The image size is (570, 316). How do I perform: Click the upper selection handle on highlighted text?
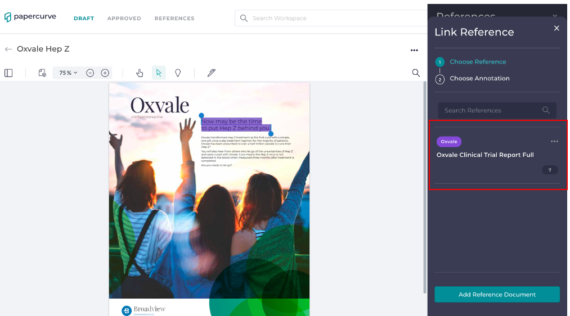(201, 115)
